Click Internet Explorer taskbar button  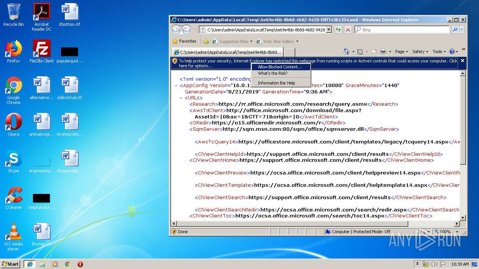[30, 264]
